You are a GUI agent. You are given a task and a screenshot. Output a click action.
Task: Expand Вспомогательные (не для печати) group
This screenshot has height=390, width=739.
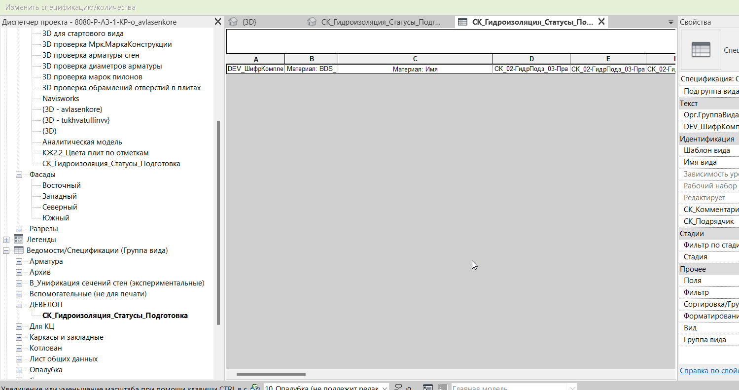19,294
